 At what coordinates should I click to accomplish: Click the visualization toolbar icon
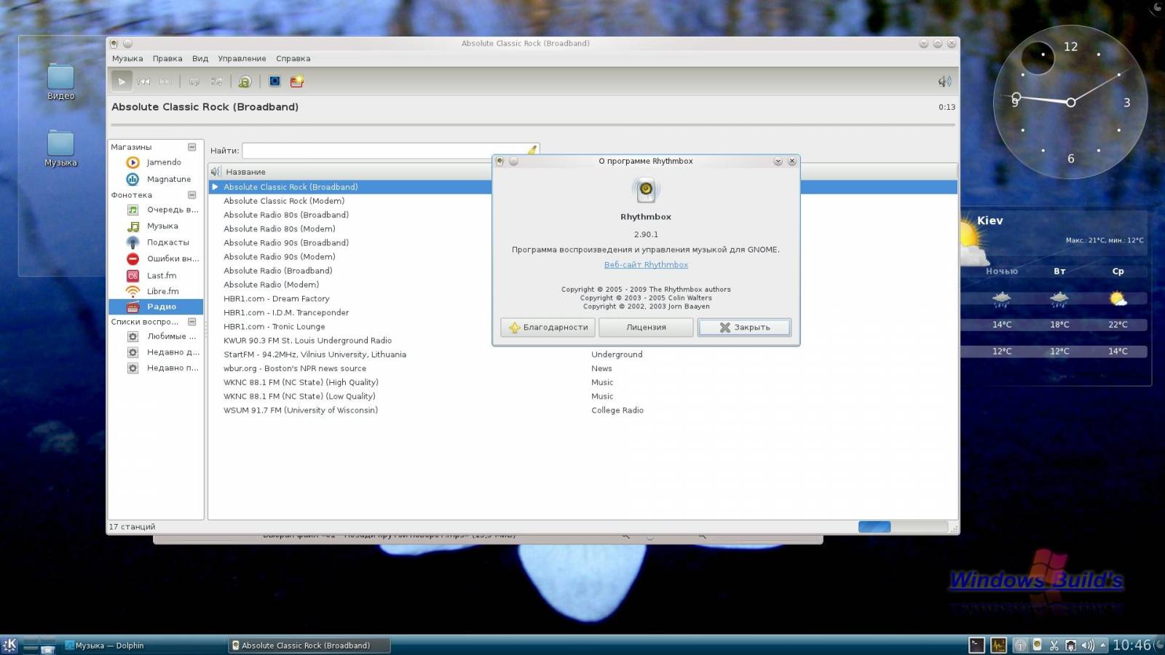coord(275,82)
